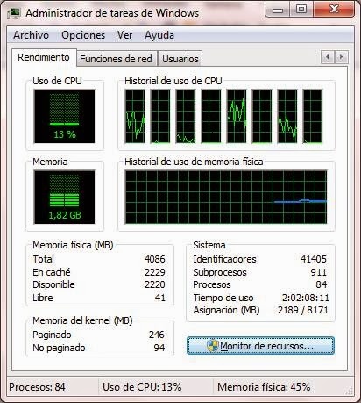Viewport: 361px width, 403px height.
Task: Select the Rendimiento tab
Action: coord(44,57)
